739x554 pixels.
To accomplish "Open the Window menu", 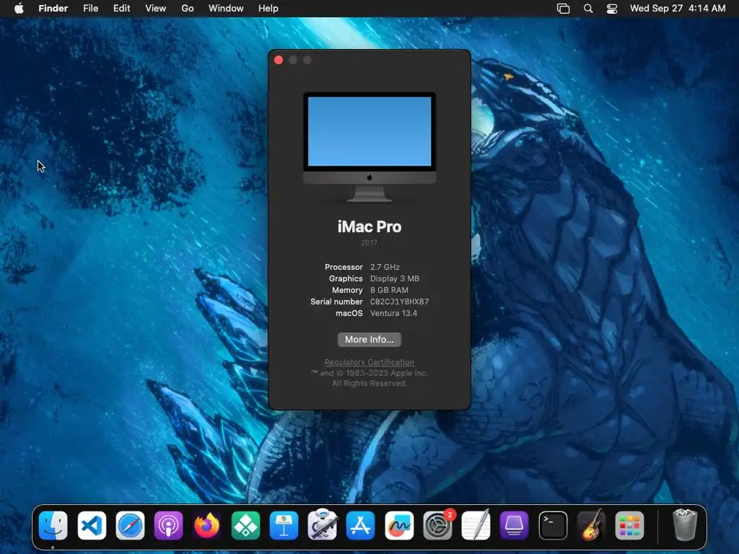I will [x=226, y=9].
